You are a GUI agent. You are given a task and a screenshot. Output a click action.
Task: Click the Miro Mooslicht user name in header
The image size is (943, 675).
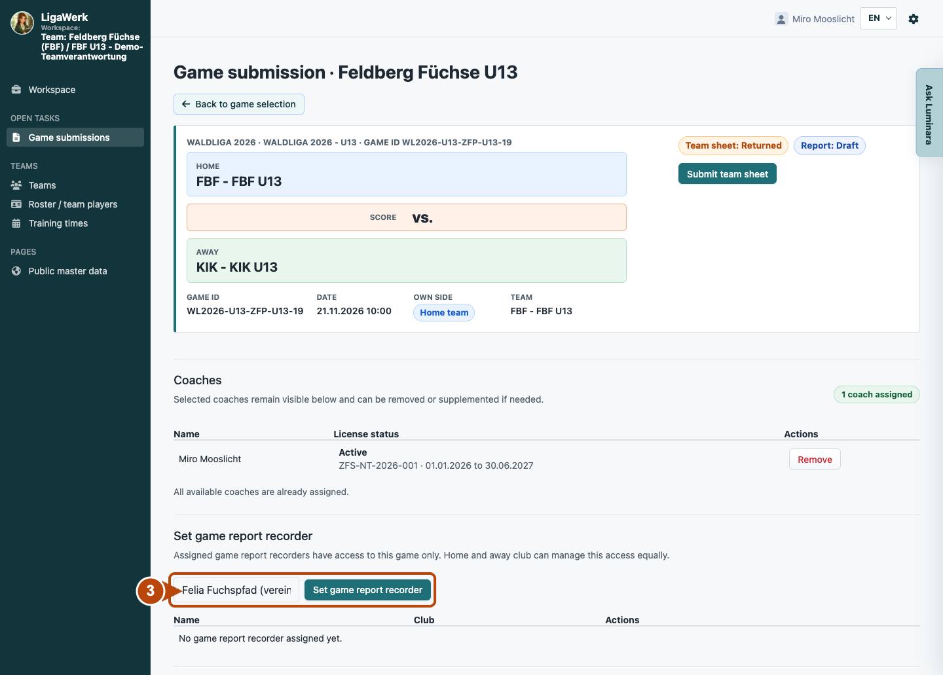coord(823,19)
